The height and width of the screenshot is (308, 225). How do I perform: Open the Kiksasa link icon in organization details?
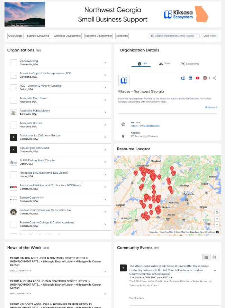(183, 78)
